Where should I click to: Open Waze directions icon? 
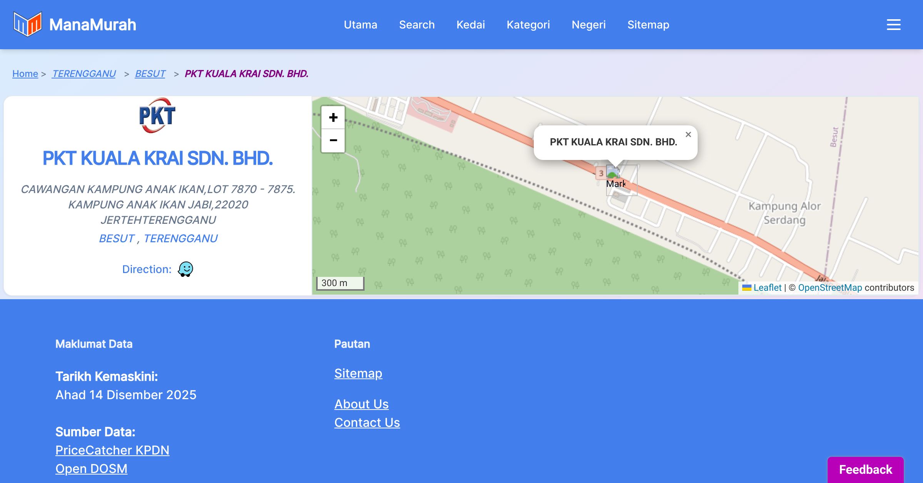(x=185, y=269)
